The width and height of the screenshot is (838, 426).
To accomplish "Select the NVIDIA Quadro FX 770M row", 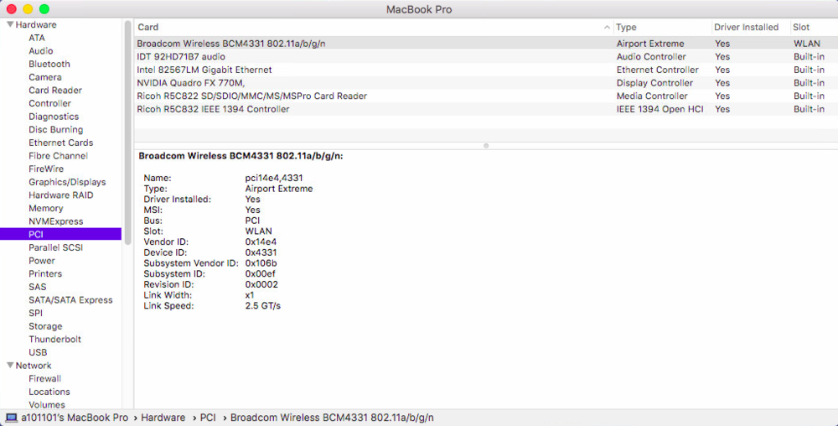I will coord(486,83).
